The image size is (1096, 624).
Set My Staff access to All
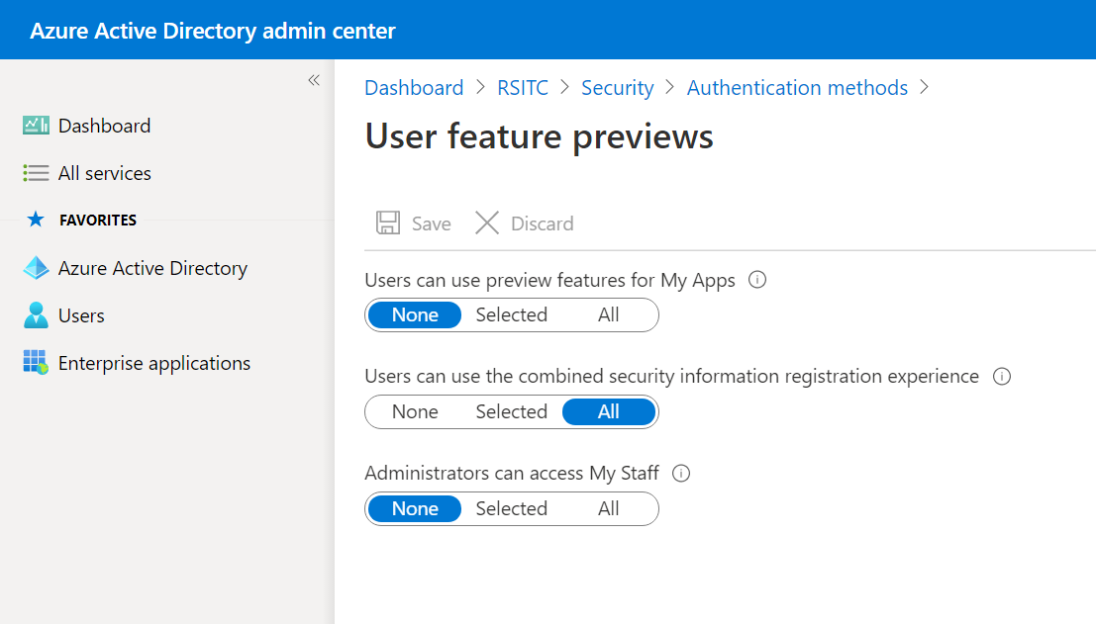click(608, 509)
